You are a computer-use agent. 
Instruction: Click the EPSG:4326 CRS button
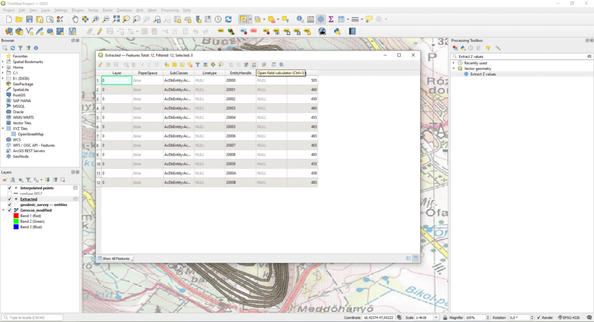(x=568, y=317)
